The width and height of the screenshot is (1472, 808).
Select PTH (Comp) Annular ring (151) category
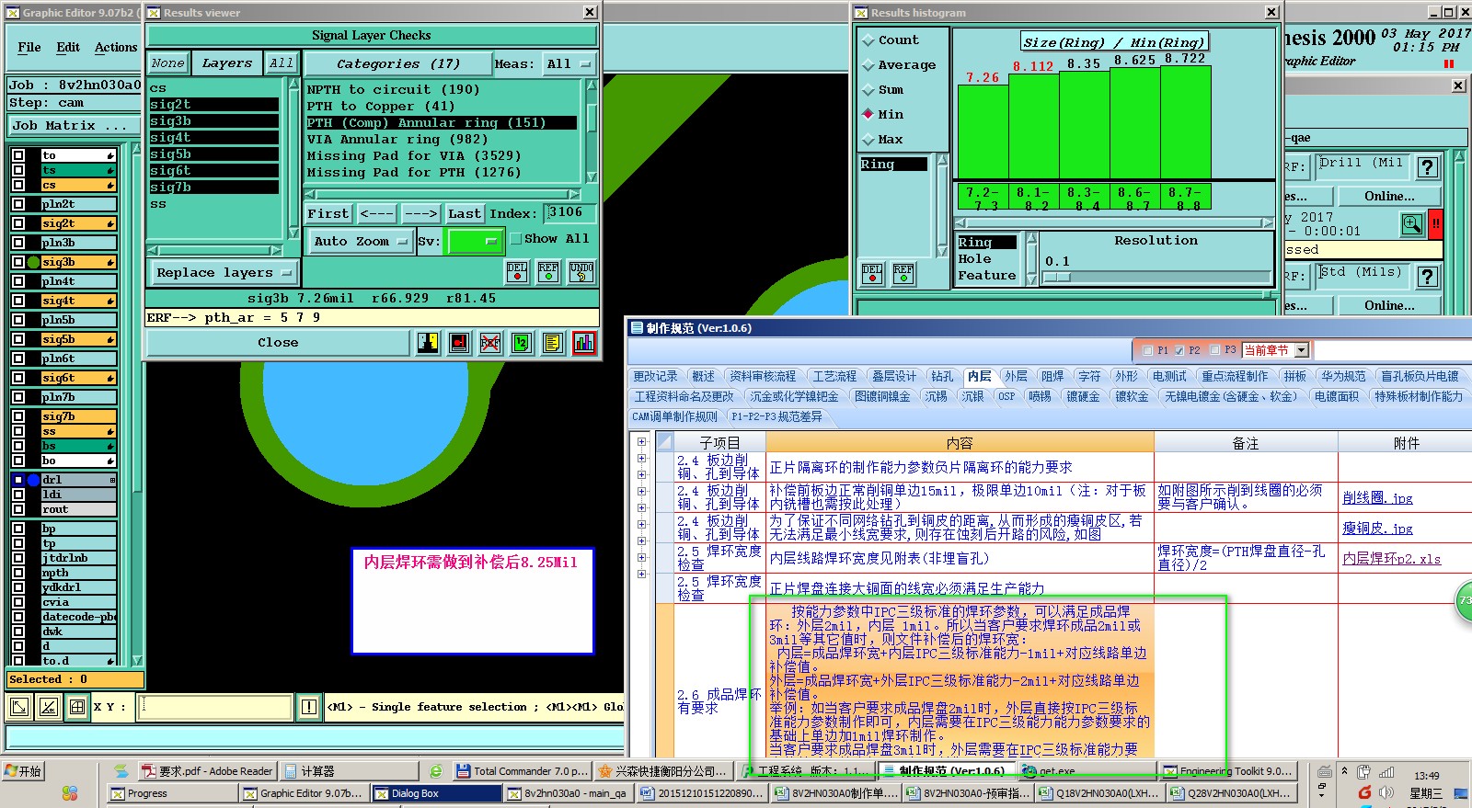point(442,123)
